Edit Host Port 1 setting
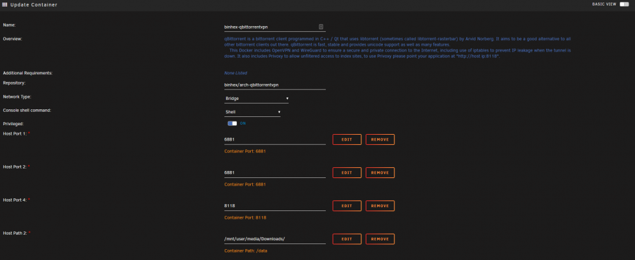 347,139
